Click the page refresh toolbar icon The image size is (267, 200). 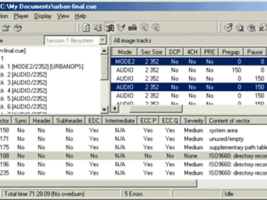pyautogui.click(x=86, y=28)
